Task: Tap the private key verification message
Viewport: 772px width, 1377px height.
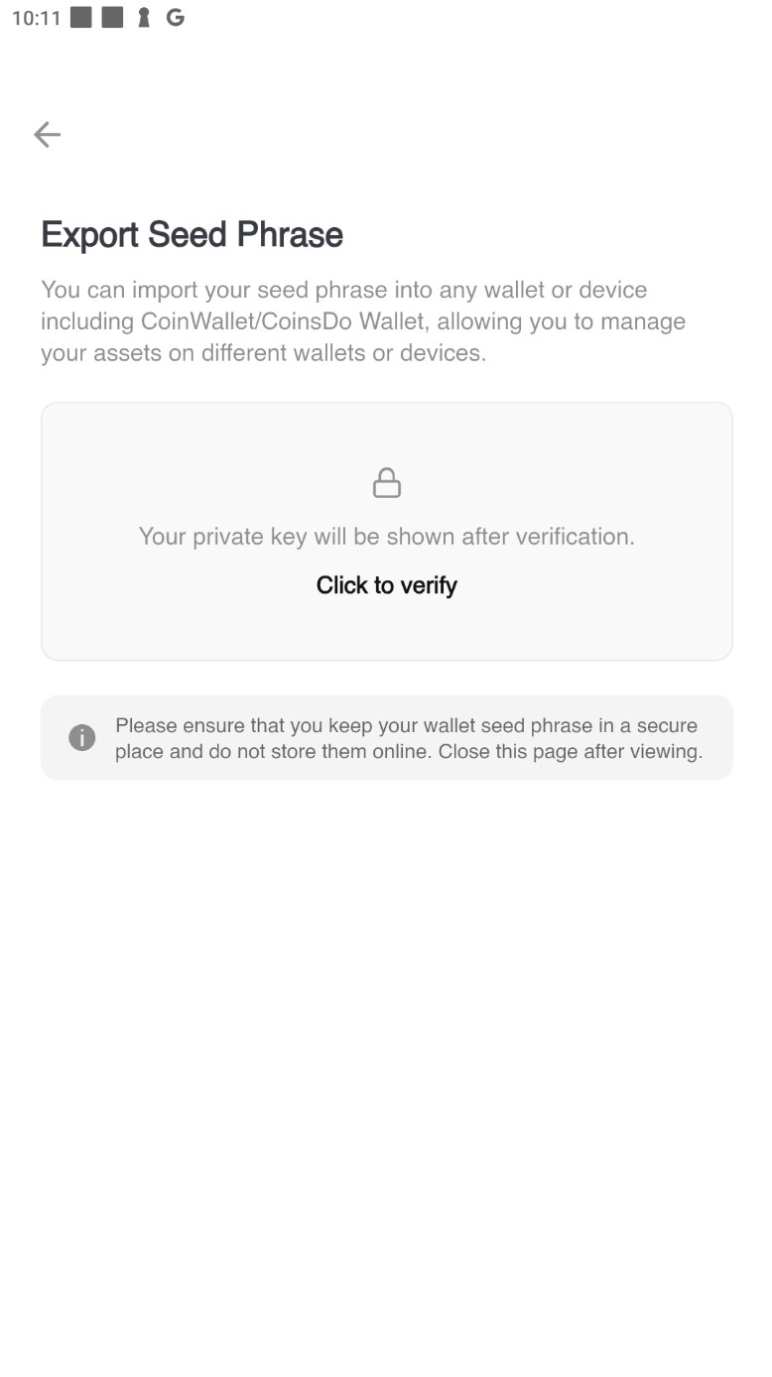Action: coord(386,537)
